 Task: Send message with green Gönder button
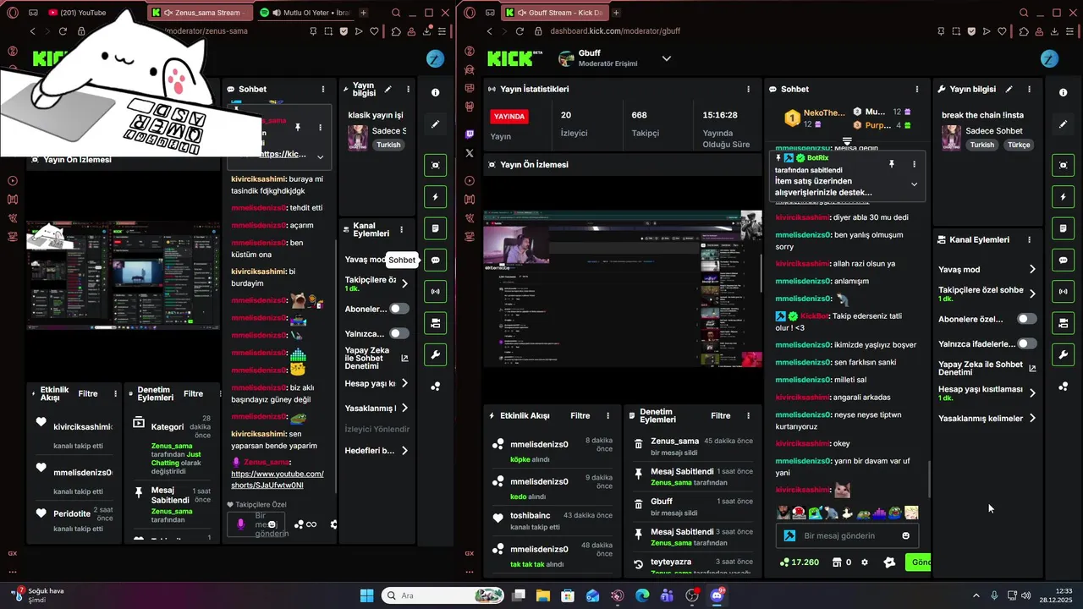[919, 562]
